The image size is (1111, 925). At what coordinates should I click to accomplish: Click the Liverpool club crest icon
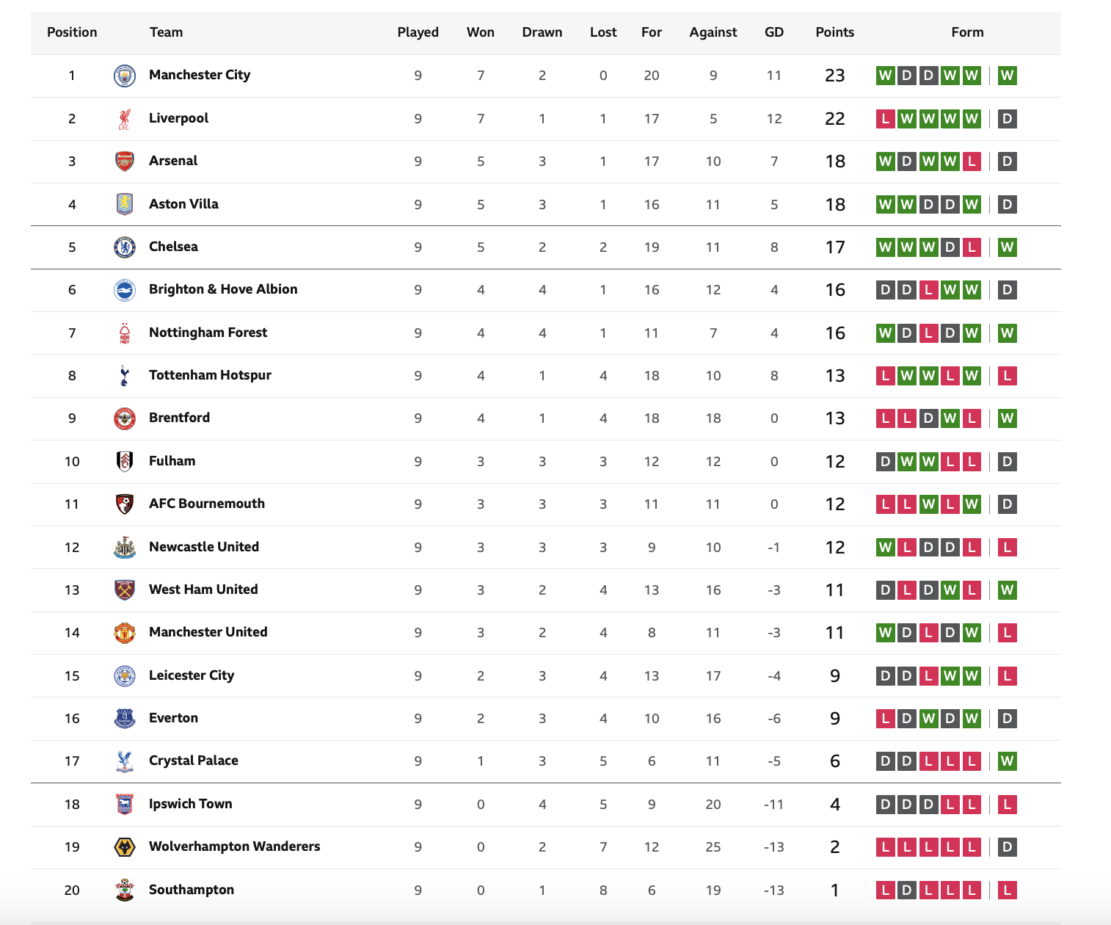coord(125,119)
